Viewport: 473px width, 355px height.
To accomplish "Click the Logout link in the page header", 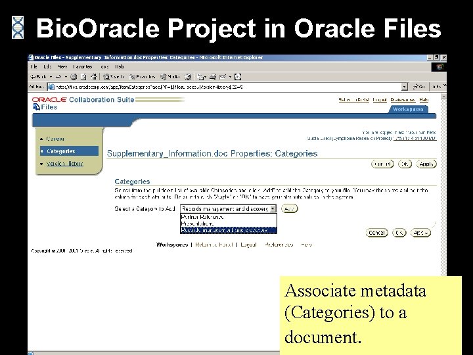I will click(380, 100).
